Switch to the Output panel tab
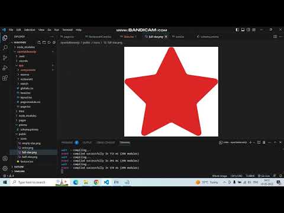Viewport: 284px width, 213px height. [87, 143]
